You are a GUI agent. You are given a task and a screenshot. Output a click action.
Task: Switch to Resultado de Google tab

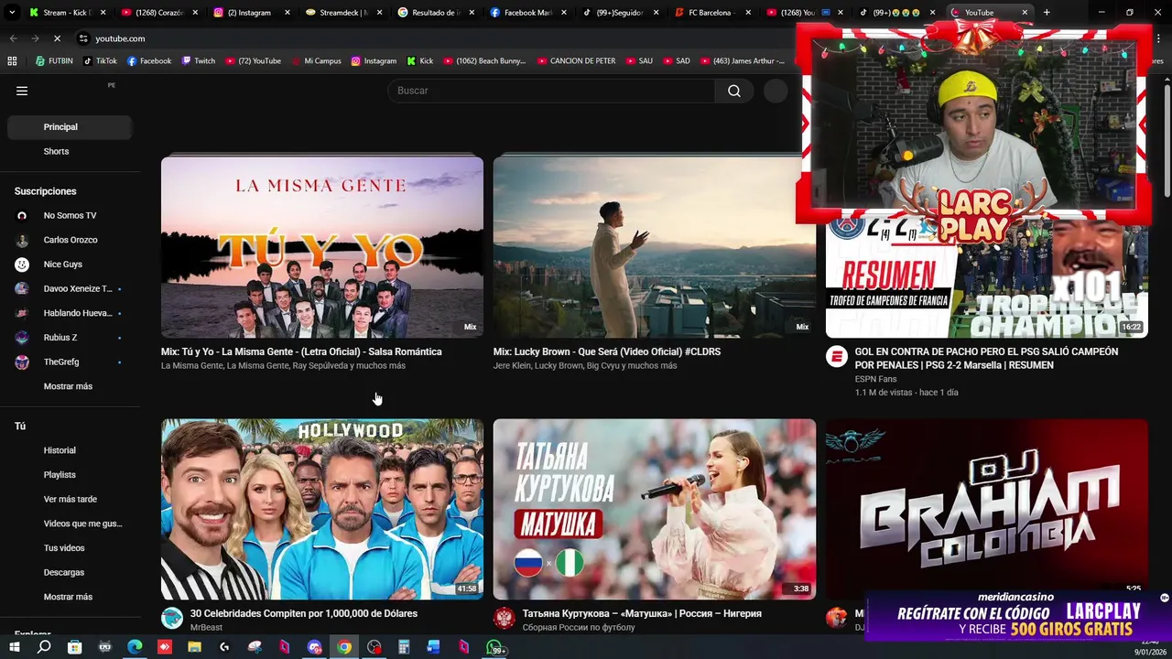[x=435, y=13]
